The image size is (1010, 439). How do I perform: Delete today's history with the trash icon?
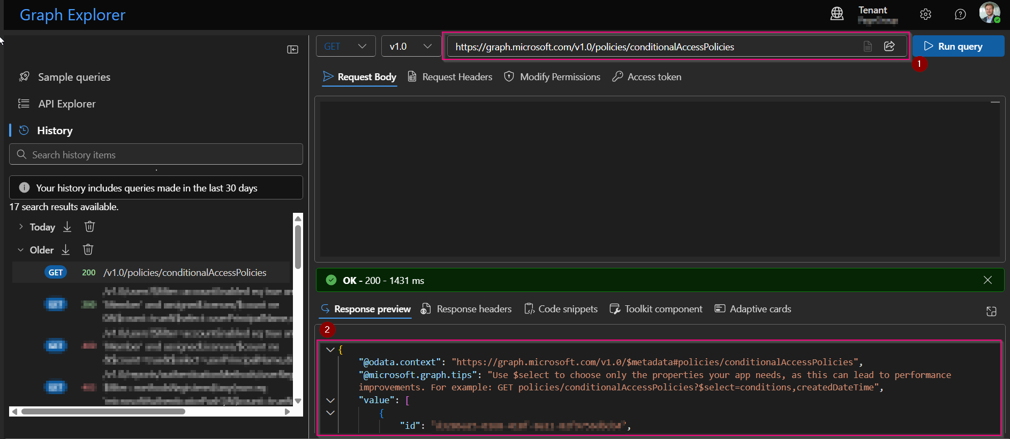89,227
